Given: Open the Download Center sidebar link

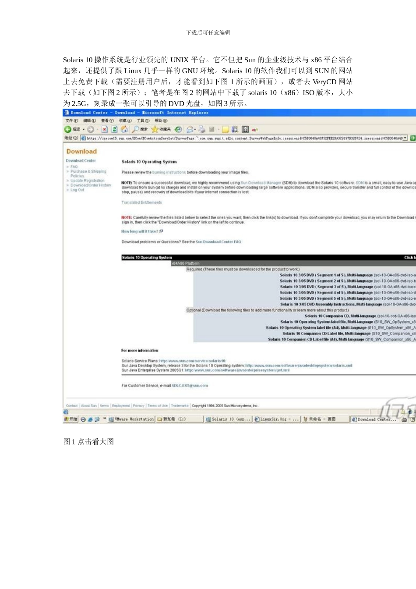Looking at the screenshot, I should [81, 161].
